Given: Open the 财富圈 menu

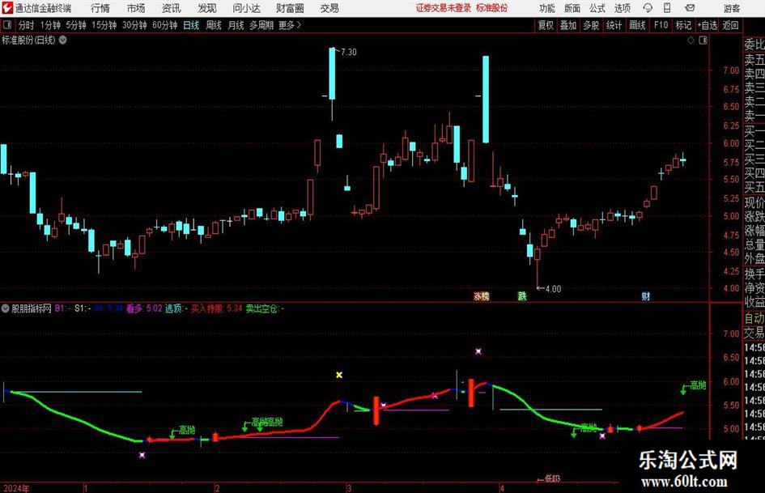Looking at the screenshot, I should click(x=290, y=8).
